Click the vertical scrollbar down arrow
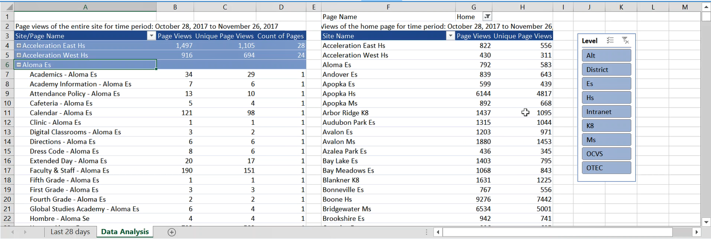 706,222
